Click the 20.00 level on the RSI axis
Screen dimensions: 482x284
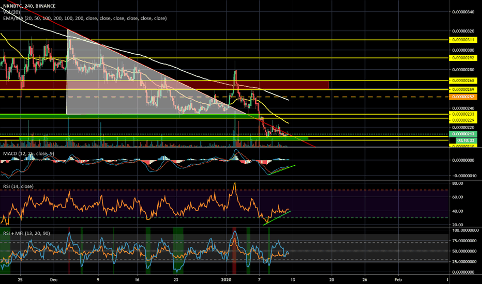[458, 225]
